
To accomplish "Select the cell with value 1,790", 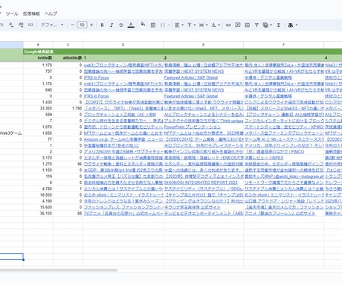I will [68, 109].
